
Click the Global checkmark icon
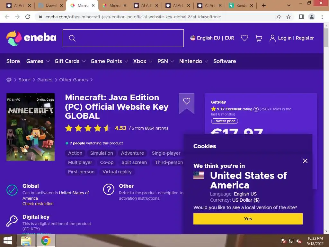point(12,190)
